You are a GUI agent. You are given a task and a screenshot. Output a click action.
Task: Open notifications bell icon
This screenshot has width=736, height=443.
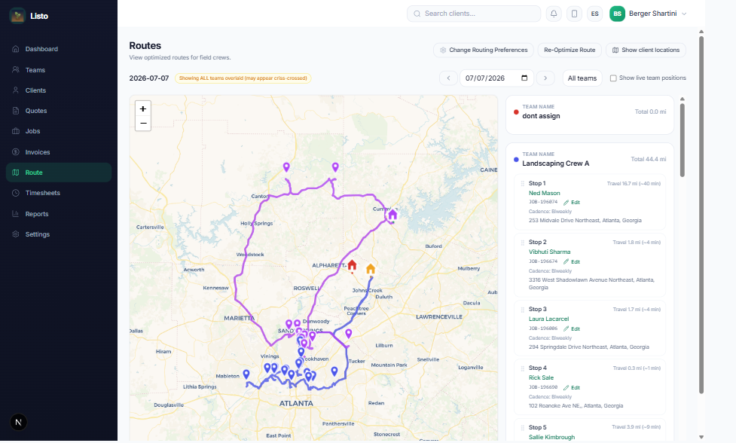pos(554,14)
